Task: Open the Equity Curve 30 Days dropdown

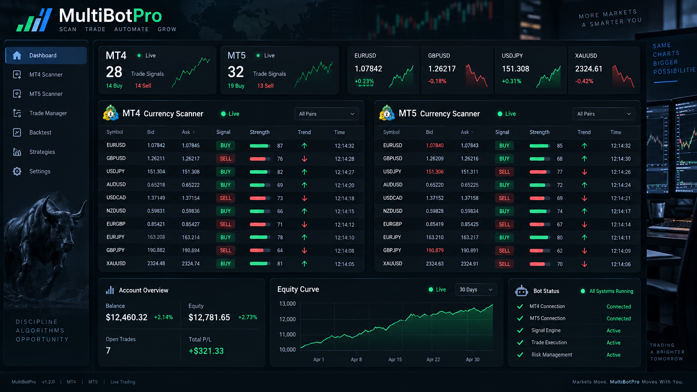Action: click(476, 289)
